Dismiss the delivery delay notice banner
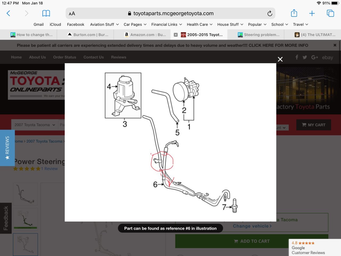This screenshot has height=256, width=341. pyautogui.click(x=335, y=45)
